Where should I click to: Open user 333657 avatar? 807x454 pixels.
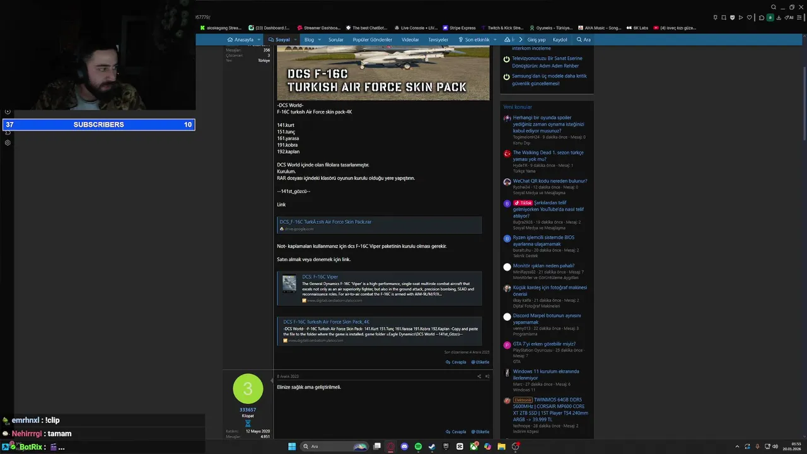(x=248, y=389)
